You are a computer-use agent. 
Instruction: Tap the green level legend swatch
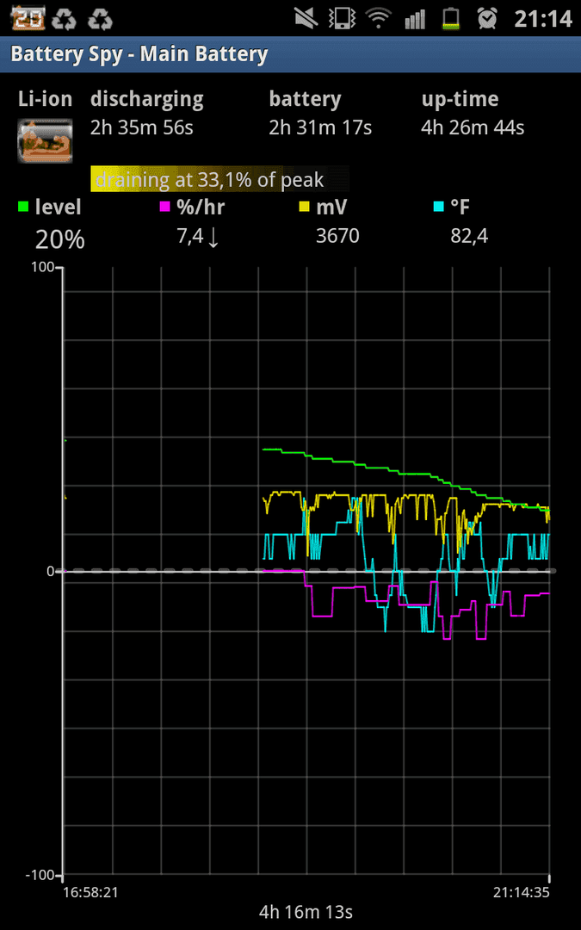pyautogui.click(x=23, y=207)
